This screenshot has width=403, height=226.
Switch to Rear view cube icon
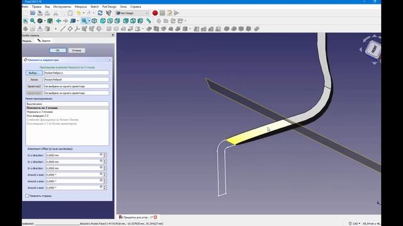click(x=126, y=21)
